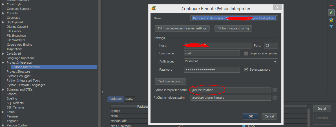Switch to the Paths tab
This screenshot has width=336, height=127.
point(129,99)
